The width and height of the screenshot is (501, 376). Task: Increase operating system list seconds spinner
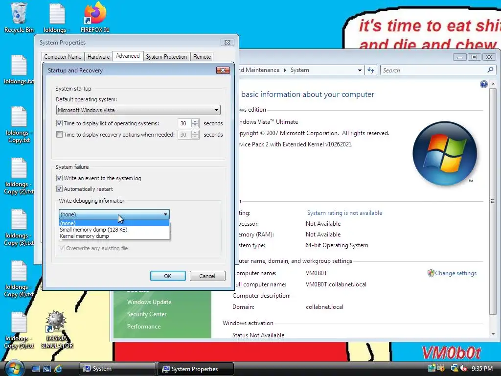click(x=195, y=121)
